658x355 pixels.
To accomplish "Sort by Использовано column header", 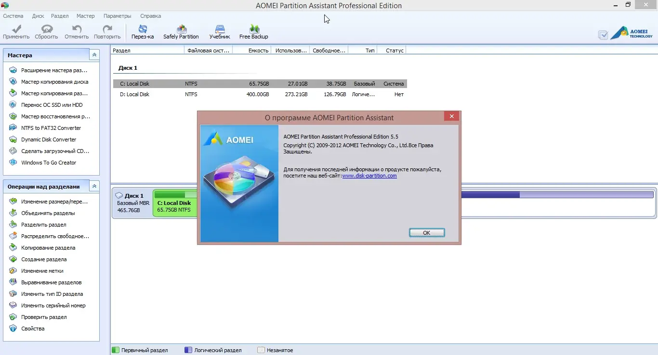I will 290,50.
